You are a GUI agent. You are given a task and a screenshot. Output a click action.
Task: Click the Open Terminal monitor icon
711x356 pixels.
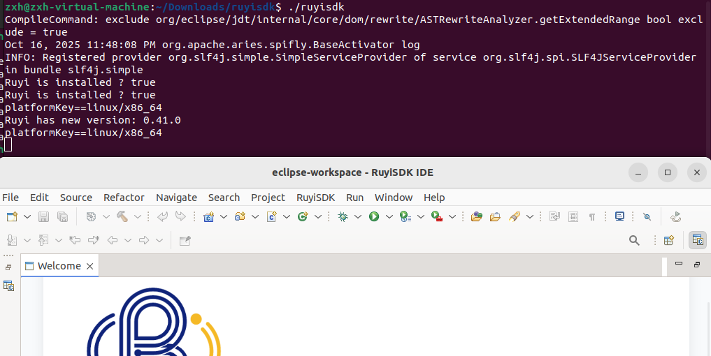(x=619, y=217)
